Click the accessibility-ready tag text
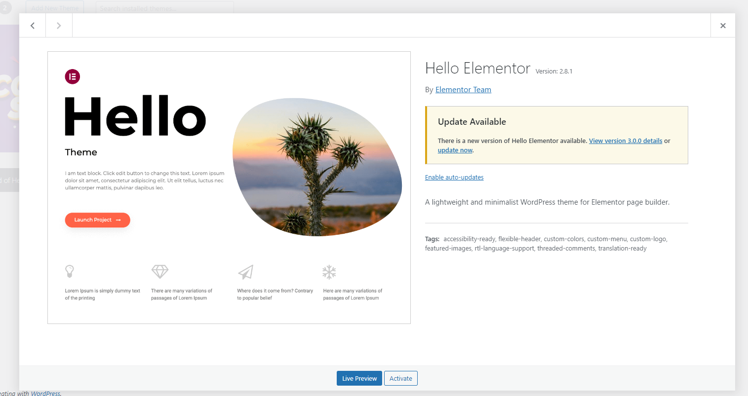The image size is (748, 396). (469, 239)
